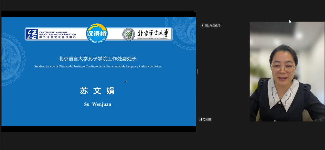The width and height of the screenshot is (325, 150).
Task: Click the signal strength bars icon
Action: 200,119
